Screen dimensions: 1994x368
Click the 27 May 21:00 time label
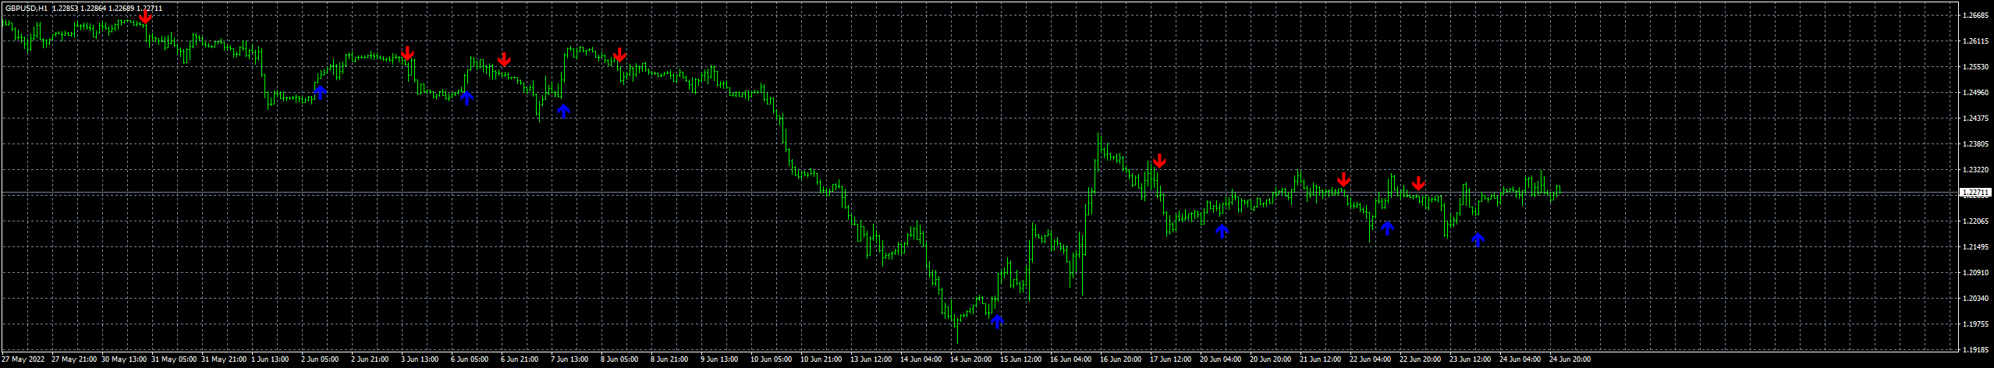(x=74, y=359)
